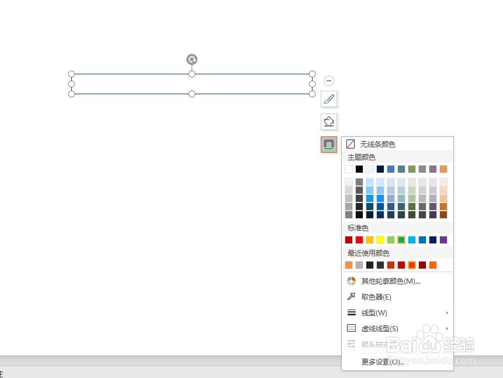This screenshot has width=503, height=378.
Task: Choose bright red standard color
Action: 359,240
